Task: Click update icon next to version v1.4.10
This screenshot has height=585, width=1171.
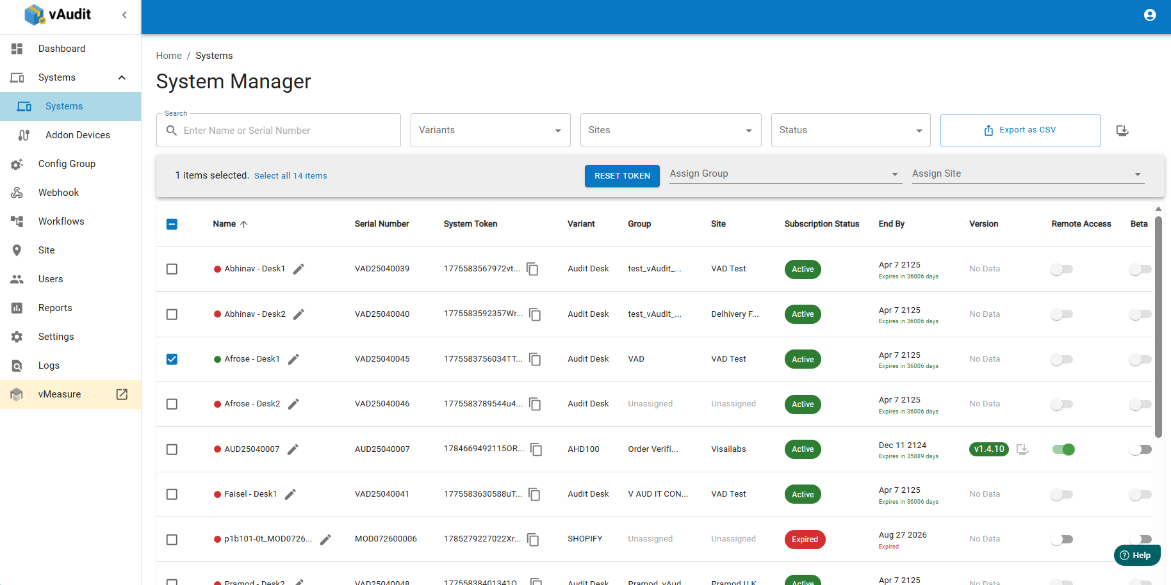Action: 1022,449
